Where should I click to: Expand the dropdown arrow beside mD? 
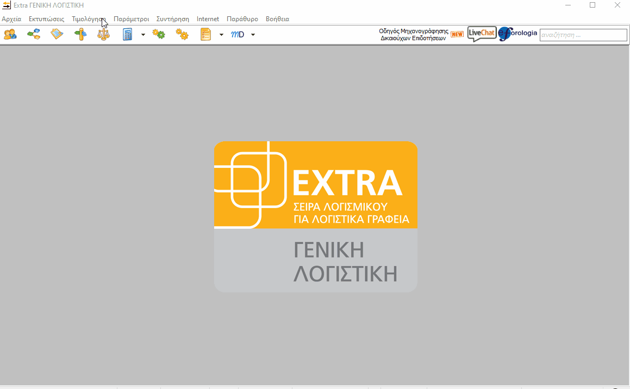pyautogui.click(x=253, y=35)
